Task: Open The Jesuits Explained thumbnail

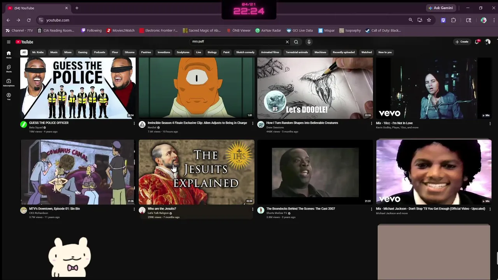Action: click(196, 172)
